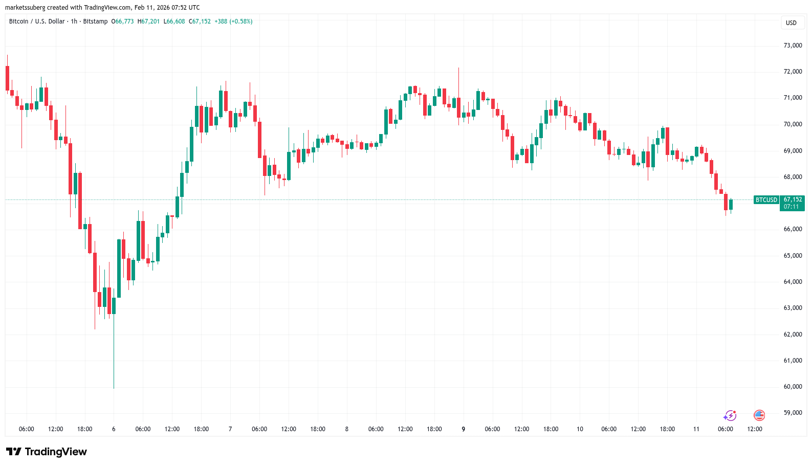This screenshot has height=467, width=812.
Task: Click the high value H67,201 in legend
Action: pos(148,21)
